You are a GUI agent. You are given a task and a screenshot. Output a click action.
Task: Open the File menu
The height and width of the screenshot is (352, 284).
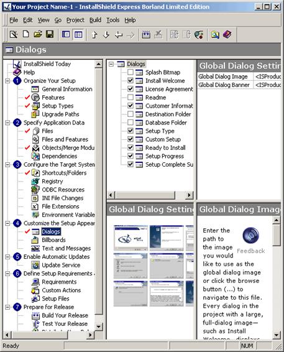tap(14, 20)
